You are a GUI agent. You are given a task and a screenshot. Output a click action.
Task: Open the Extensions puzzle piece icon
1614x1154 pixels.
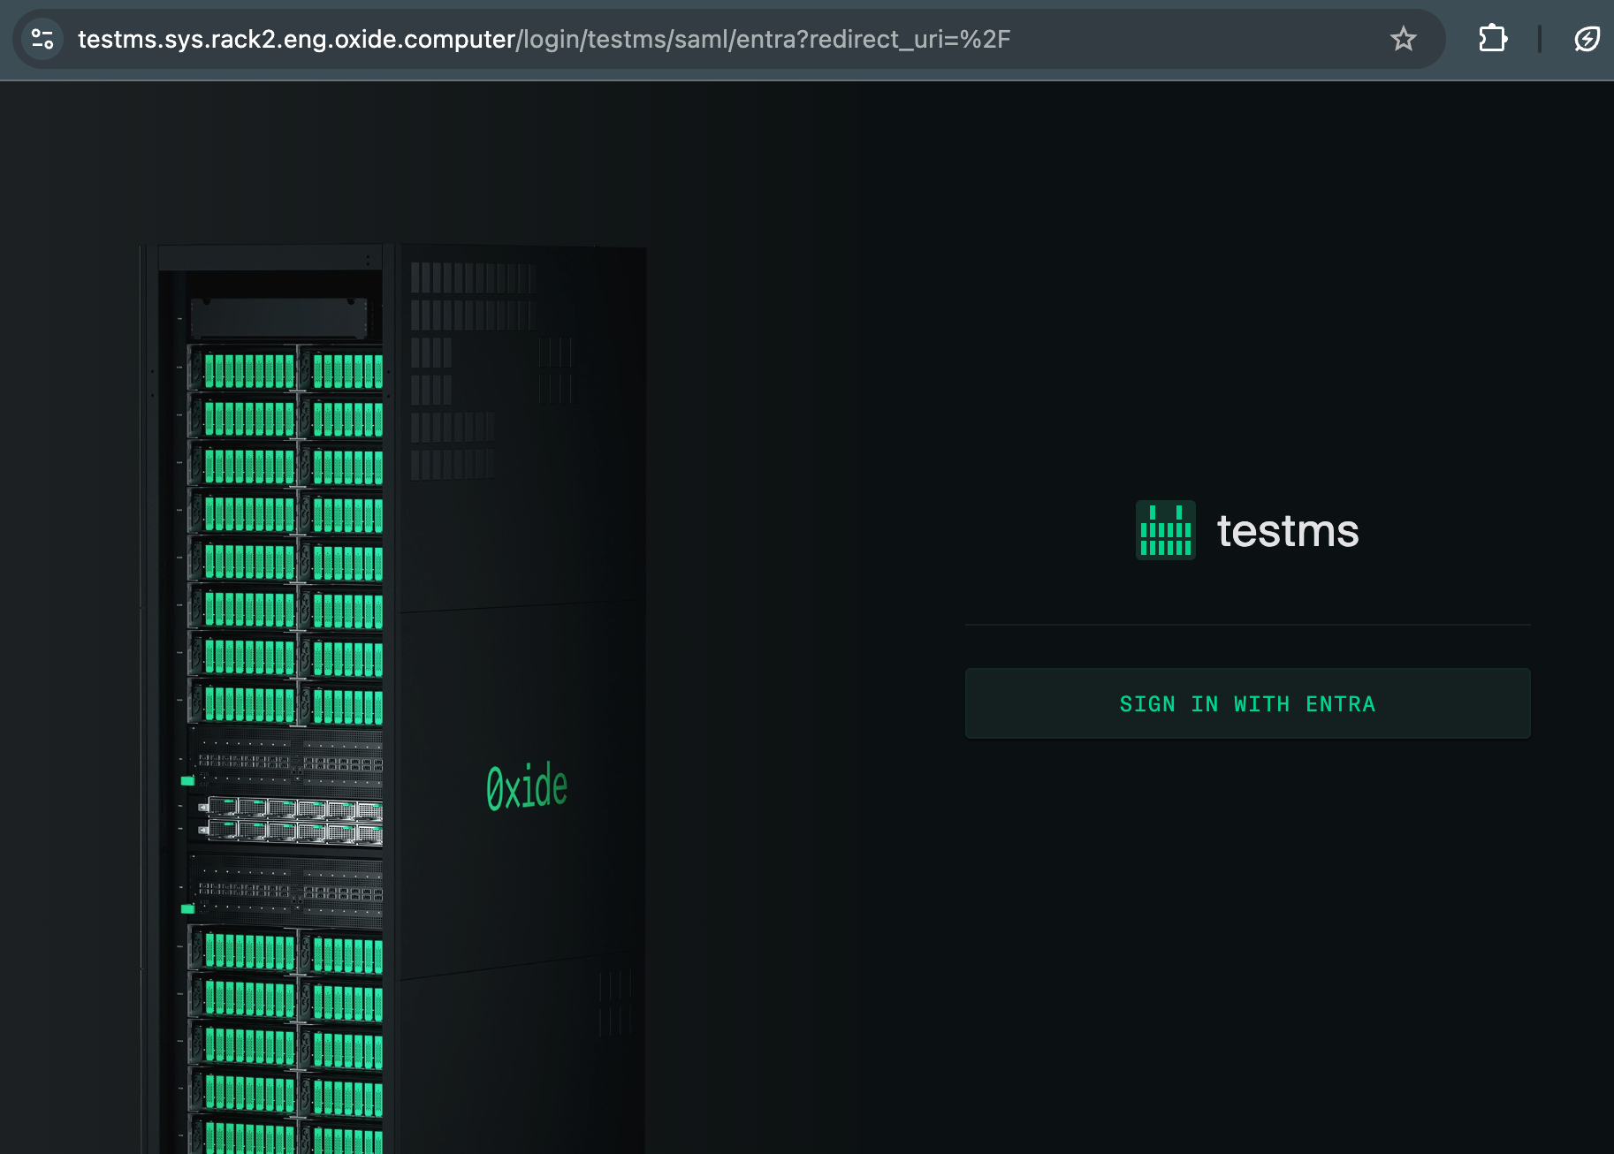pos(1492,39)
